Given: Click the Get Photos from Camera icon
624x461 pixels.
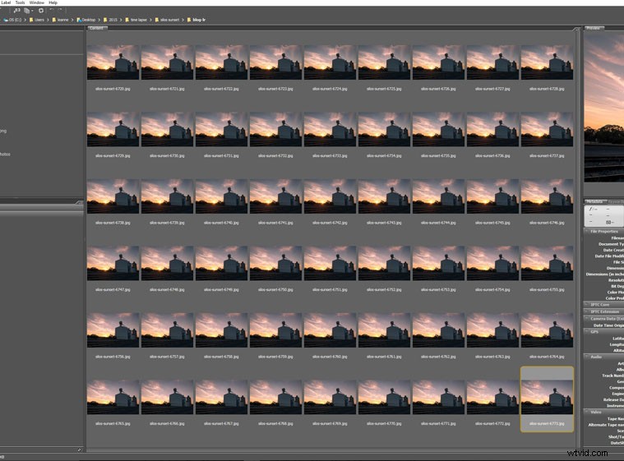Looking at the screenshot, I should (17, 10).
